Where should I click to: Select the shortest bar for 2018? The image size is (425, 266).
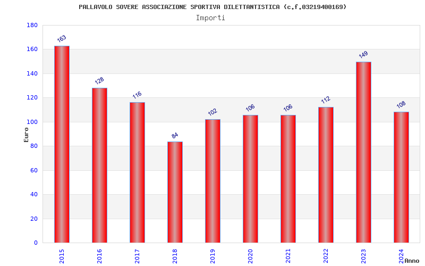[x=175, y=192]
